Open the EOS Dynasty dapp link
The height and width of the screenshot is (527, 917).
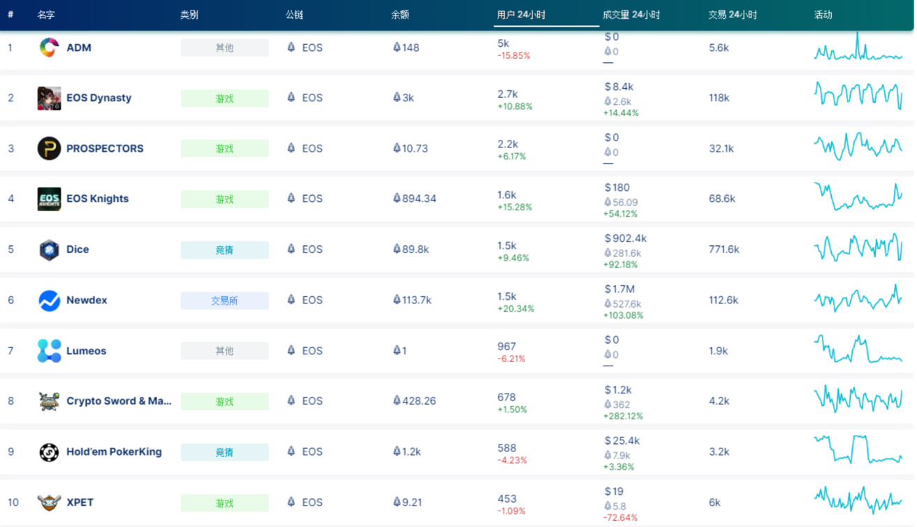click(x=98, y=98)
